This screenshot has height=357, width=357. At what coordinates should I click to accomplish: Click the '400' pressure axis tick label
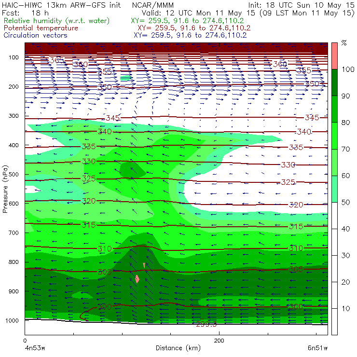click(14, 145)
